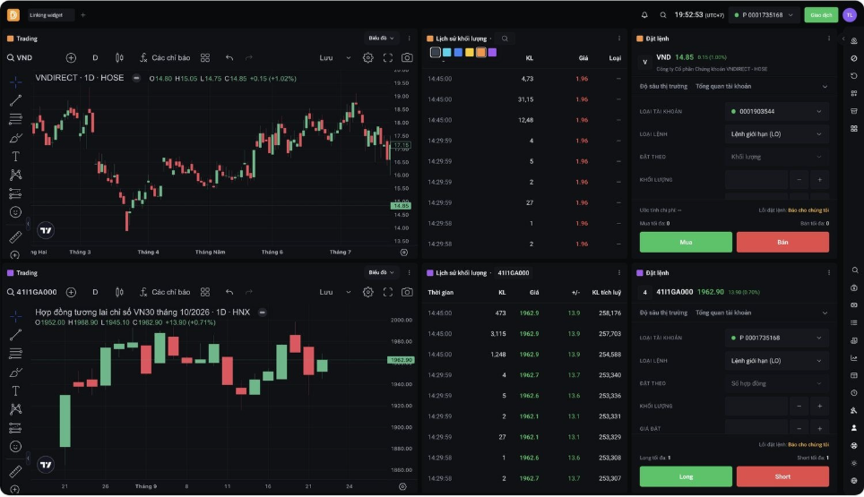Select trend line tool on 41I1GA000 chart
Screen dimensions: 864x497
coord(15,335)
